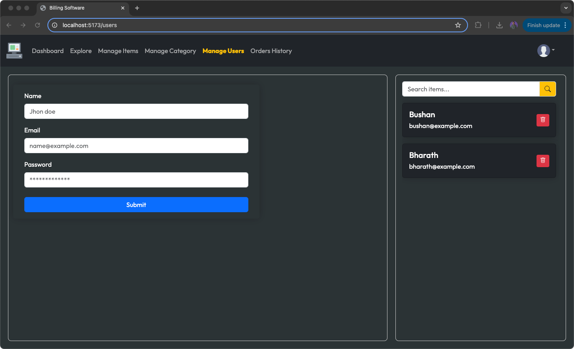Go forward in browser history
Viewport: 574px width, 349px height.
coord(23,25)
